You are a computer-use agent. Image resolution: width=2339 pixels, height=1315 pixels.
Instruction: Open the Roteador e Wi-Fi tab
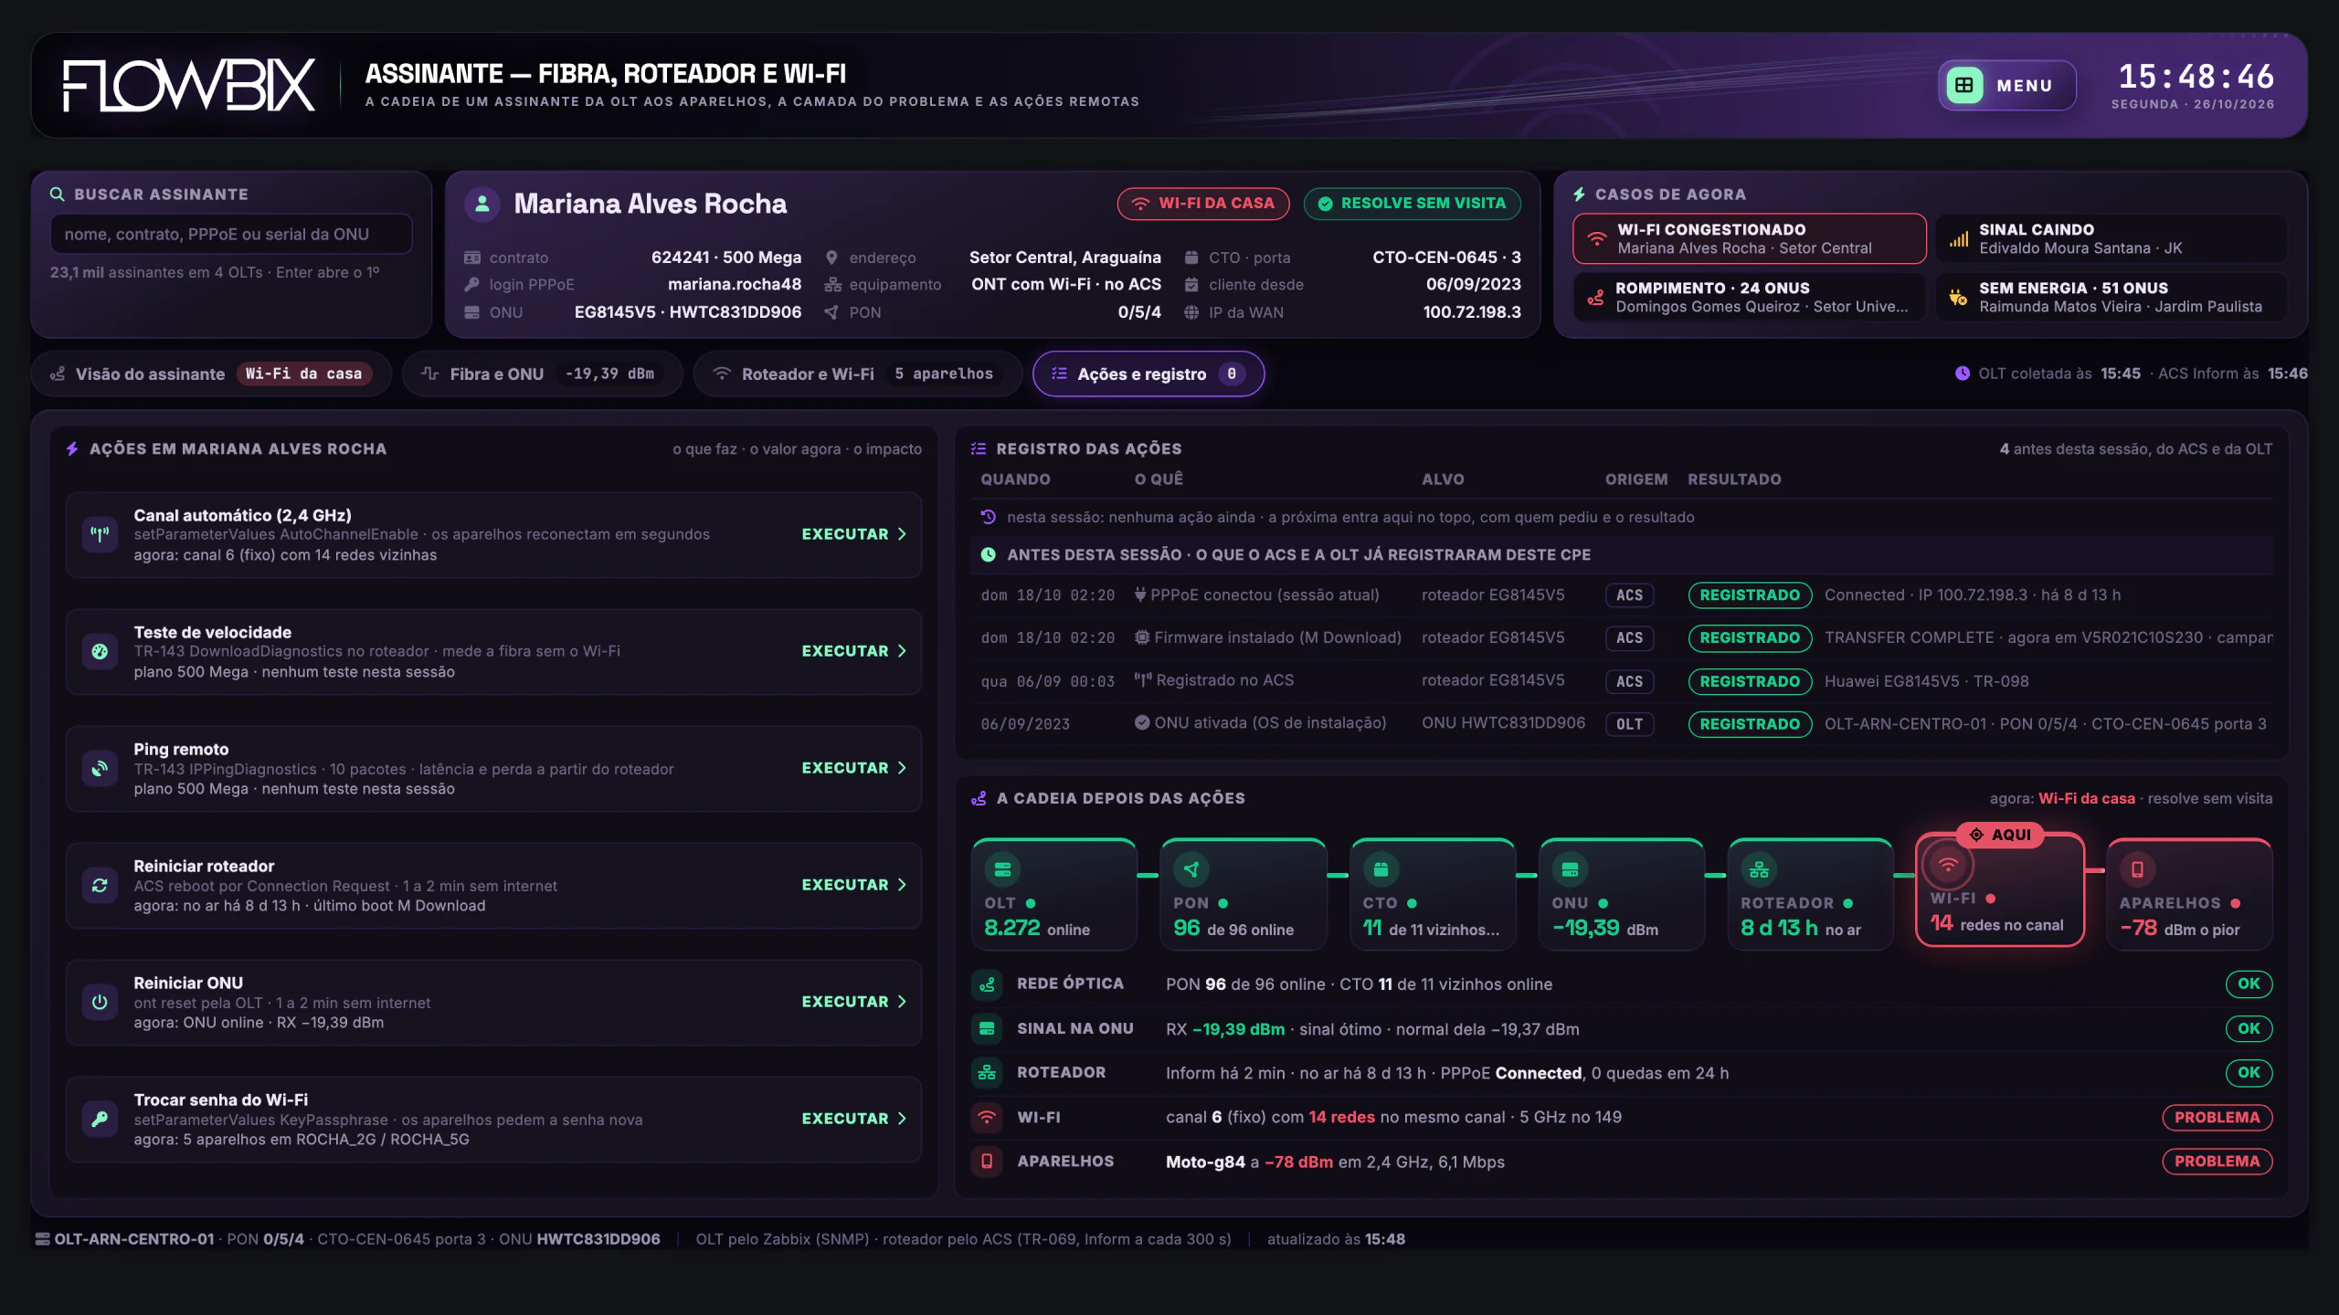857,373
